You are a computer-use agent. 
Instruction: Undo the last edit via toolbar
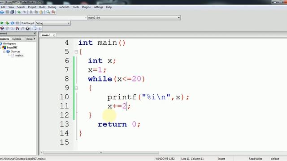click(x=19, y=12)
